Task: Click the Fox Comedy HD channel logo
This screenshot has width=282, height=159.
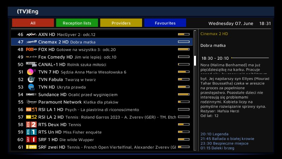Action: (x=31, y=57)
